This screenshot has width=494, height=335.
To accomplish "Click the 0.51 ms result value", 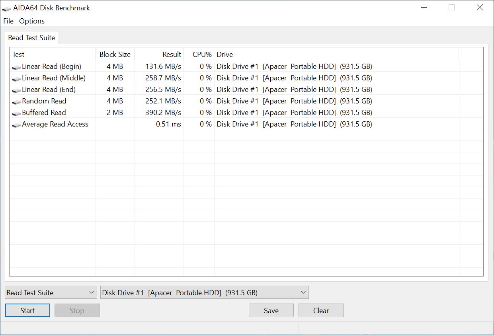I will pos(168,124).
